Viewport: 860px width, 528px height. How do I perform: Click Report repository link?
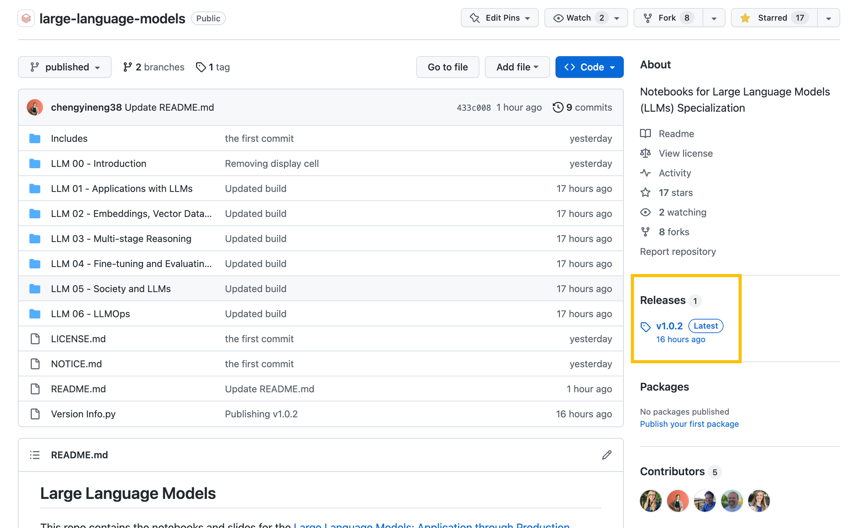(x=678, y=251)
